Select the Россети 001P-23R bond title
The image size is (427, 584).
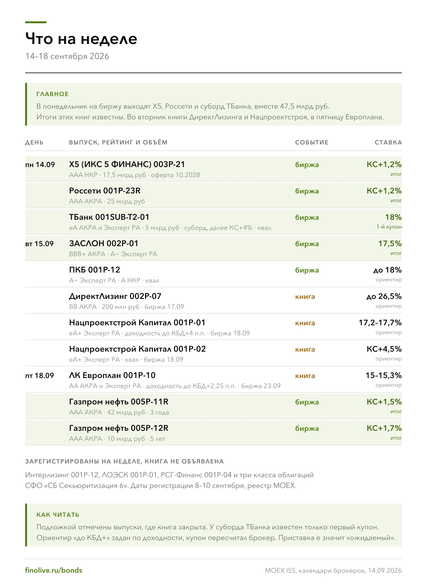[x=105, y=191]
